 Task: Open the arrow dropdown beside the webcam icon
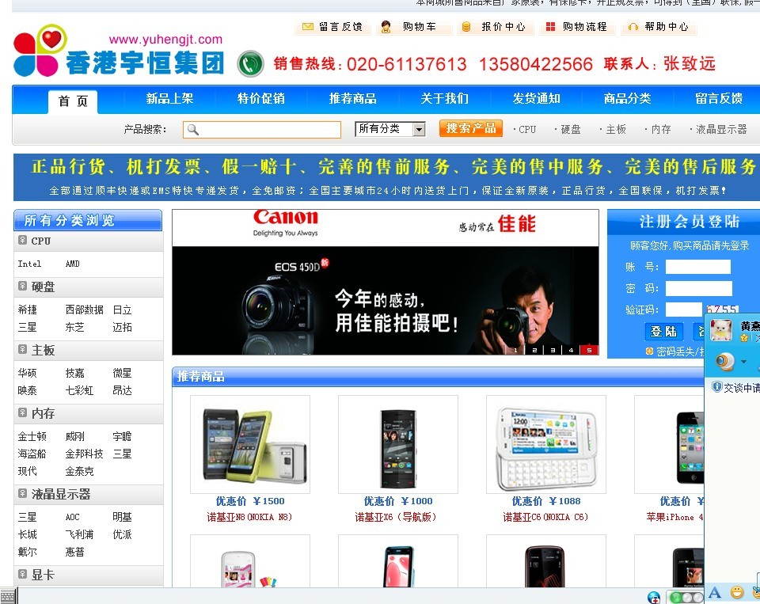(x=743, y=362)
